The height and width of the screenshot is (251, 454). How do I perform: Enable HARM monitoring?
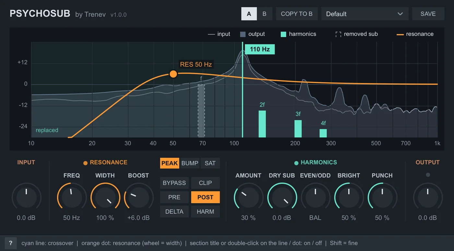click(205, 211)
